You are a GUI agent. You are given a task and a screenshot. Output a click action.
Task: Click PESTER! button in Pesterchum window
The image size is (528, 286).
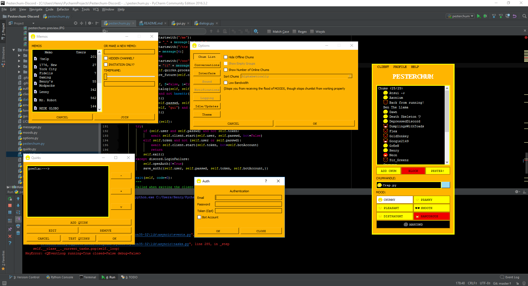(438, 171)
